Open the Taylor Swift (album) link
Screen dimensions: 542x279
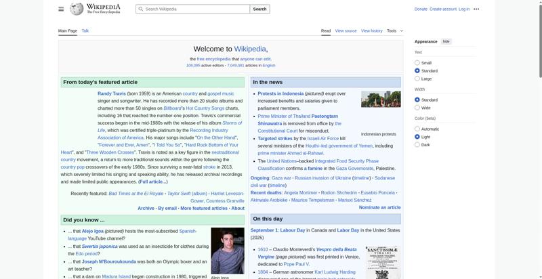[187, 194]
